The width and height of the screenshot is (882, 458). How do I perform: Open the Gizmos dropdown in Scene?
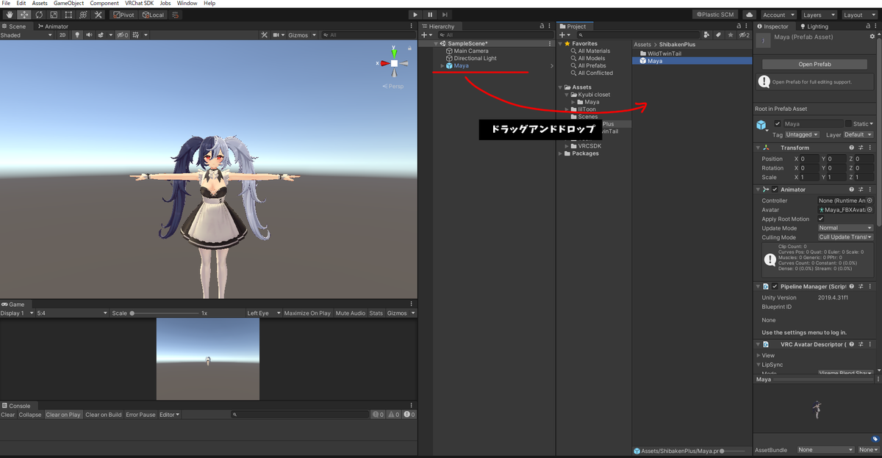[x=302, y=35]
